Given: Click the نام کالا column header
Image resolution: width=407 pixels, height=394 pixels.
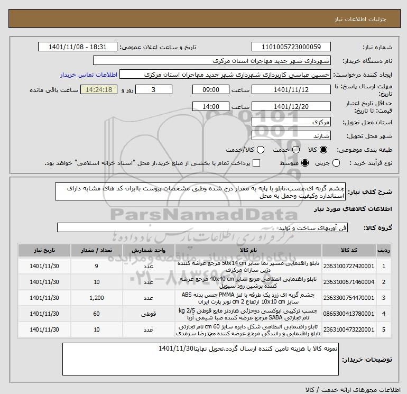Looking at the screenshot, I should tap(248, 250).
